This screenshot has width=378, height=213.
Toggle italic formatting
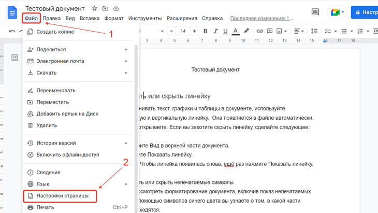pos(215,31)
